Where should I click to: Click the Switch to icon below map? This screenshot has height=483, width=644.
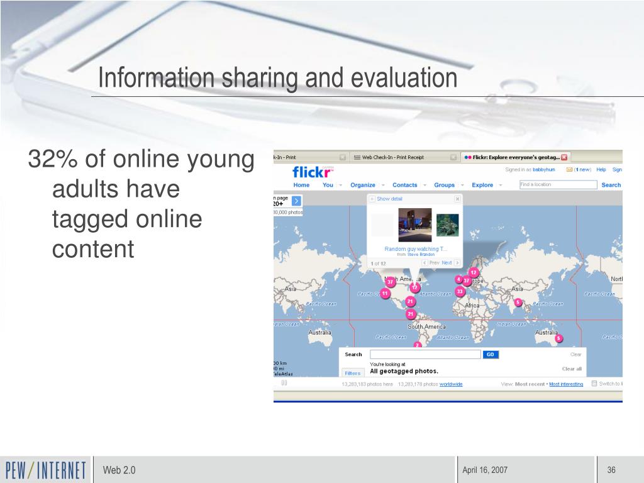[594, 384]
